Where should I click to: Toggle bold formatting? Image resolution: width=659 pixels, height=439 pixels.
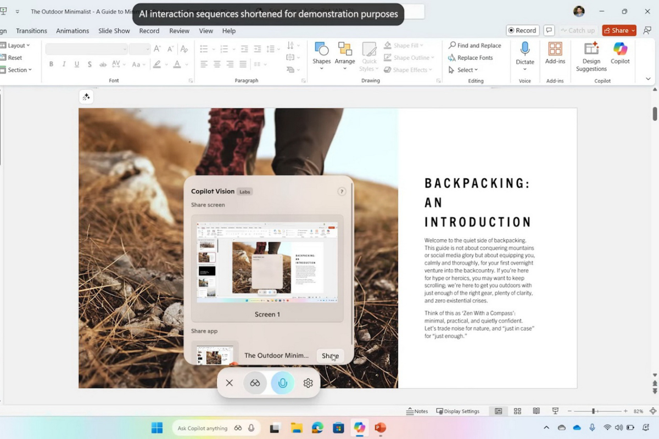coord(51,64)
